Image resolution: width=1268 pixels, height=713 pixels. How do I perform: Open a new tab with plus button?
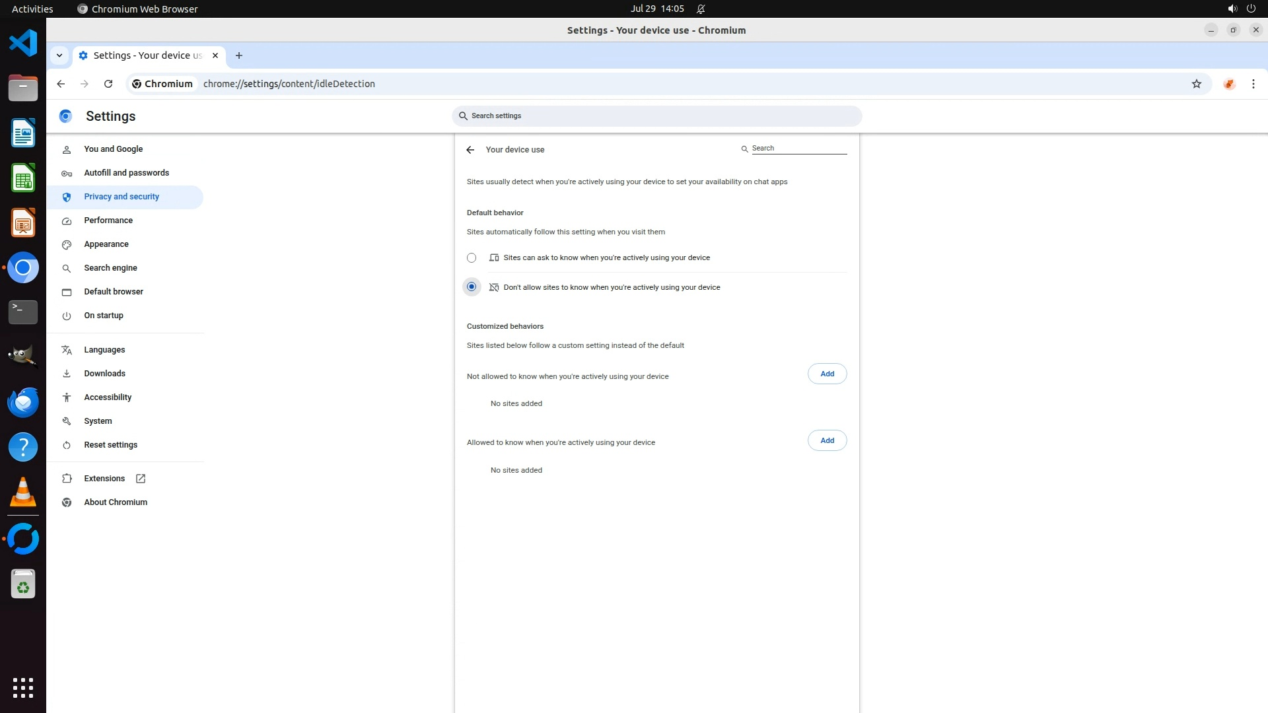239,55
